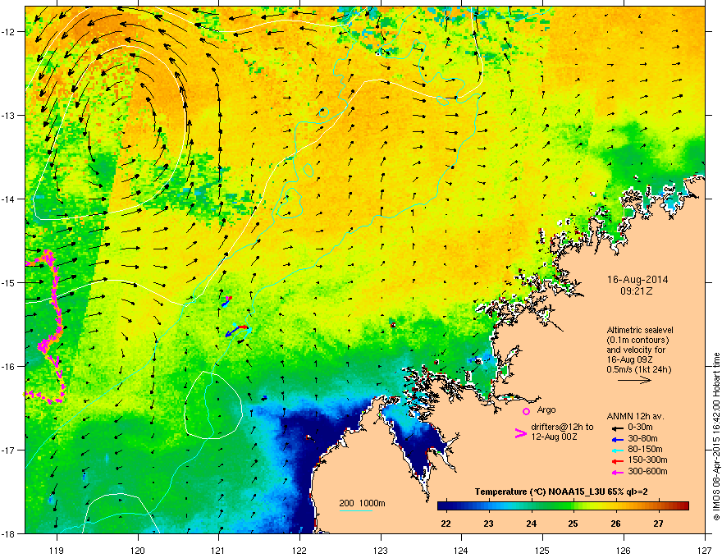This screenshot has height=558, width=722.
Task: Click the 122 longitude axis label
Action: point(299,550)
